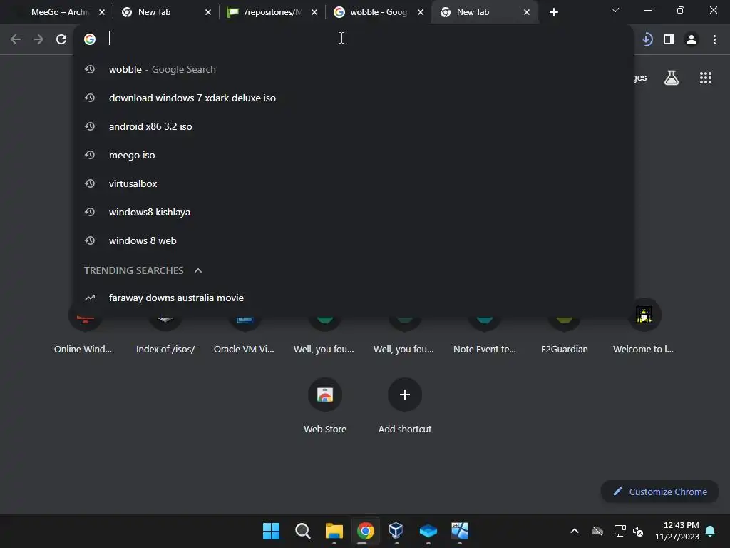Choose 'android x86 3.2 iso' suggestion
Viewport: 730px width, 548px height.
click(354, 126)
